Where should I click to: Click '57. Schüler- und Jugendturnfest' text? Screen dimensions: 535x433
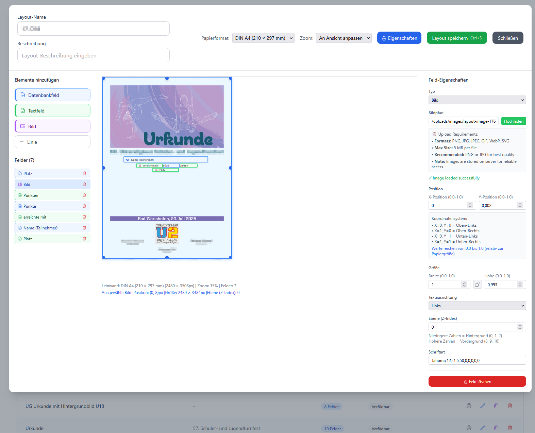pos(227,428)
